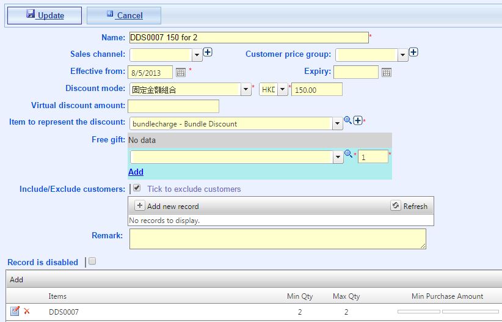Click the Cancel button
The image size is (502, 322).
click(x=124, y=15)
